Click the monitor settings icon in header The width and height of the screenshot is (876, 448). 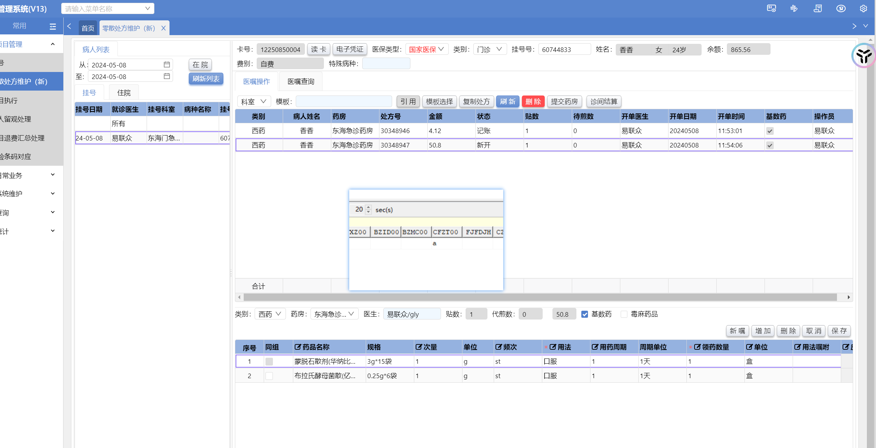click(x=771, y=8)
